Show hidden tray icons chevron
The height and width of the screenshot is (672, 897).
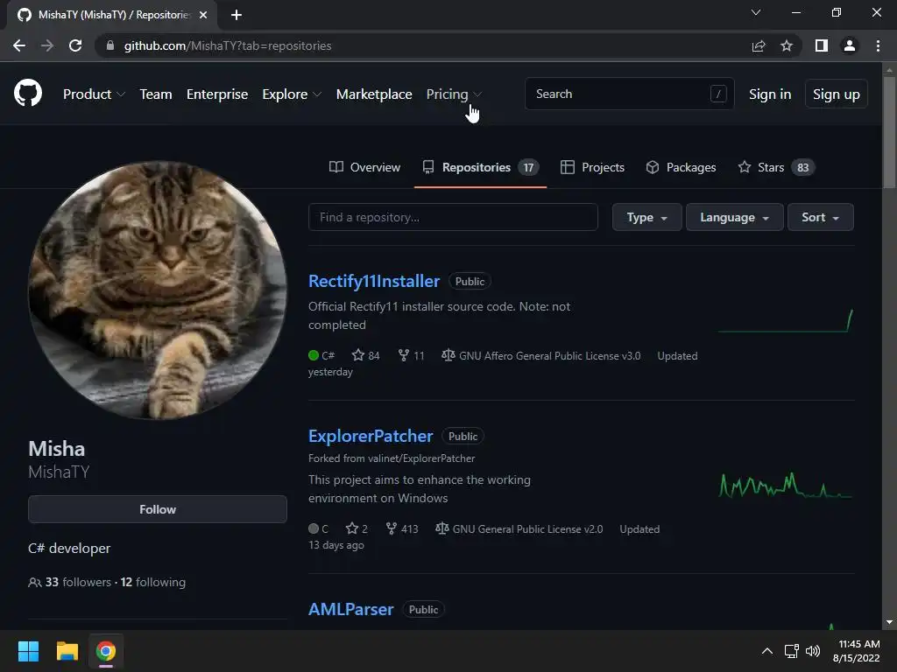click(767, 651)
